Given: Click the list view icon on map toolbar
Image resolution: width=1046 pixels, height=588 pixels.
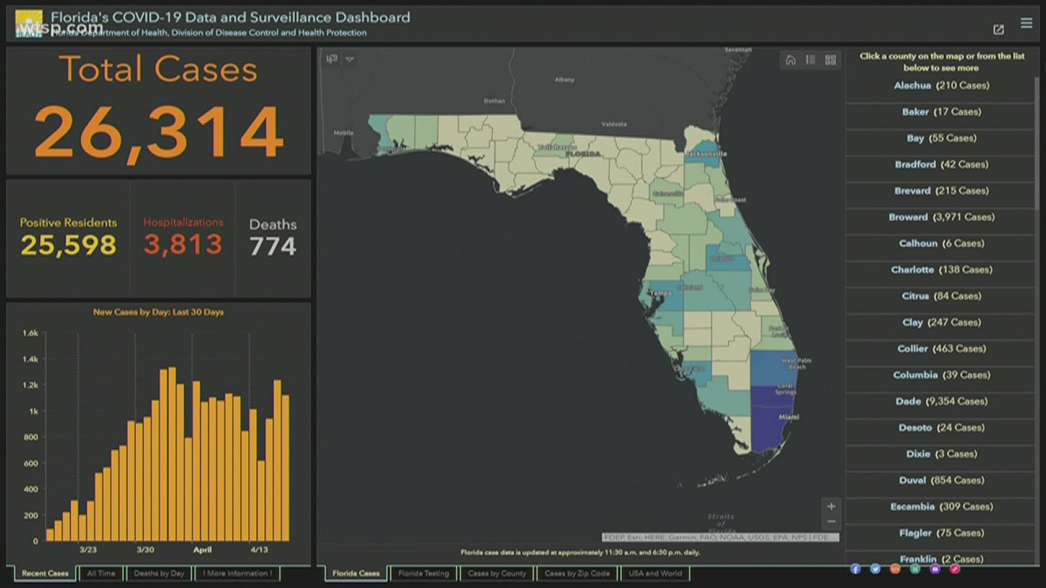Looking at the screenshot, I should point(810,59).
